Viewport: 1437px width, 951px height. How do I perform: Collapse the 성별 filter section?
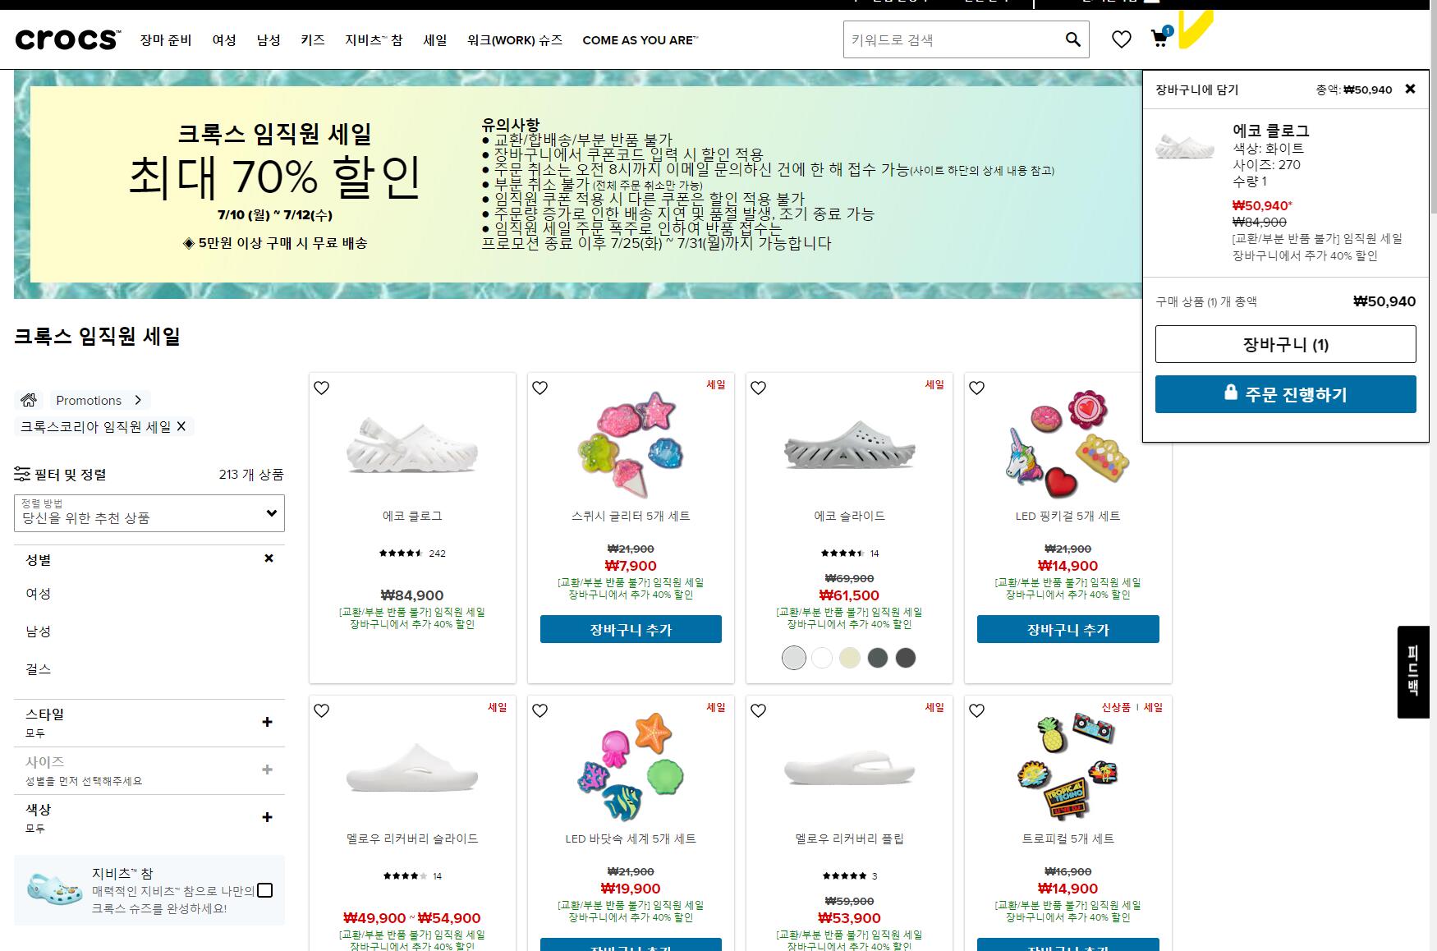pos(269,558)
